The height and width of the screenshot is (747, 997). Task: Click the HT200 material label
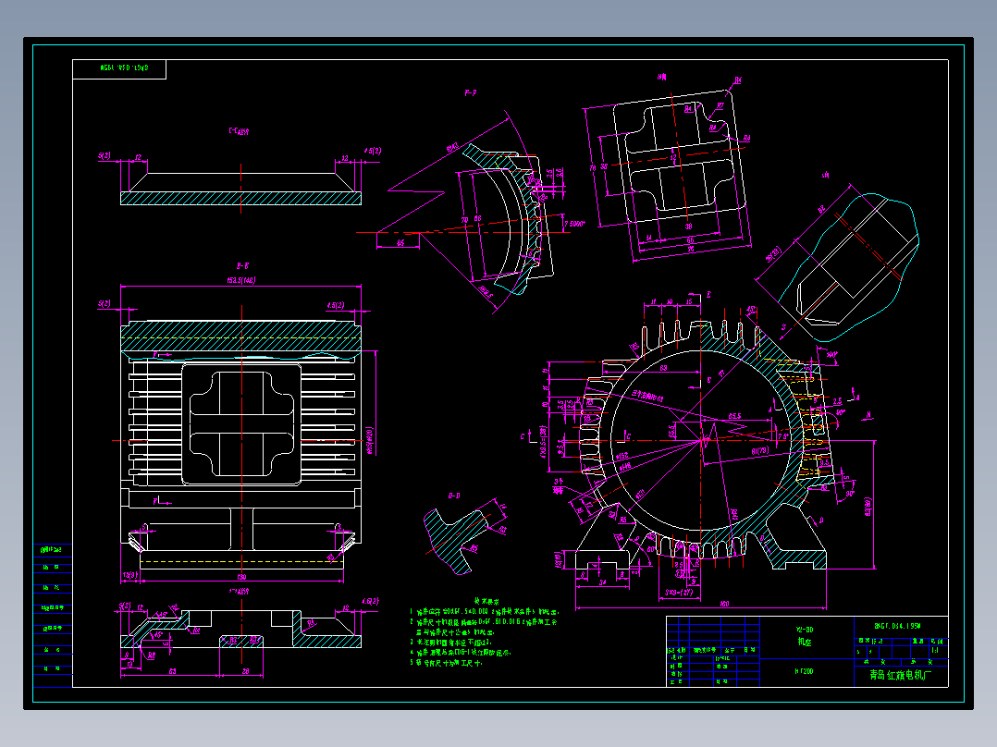pos(804,671)
